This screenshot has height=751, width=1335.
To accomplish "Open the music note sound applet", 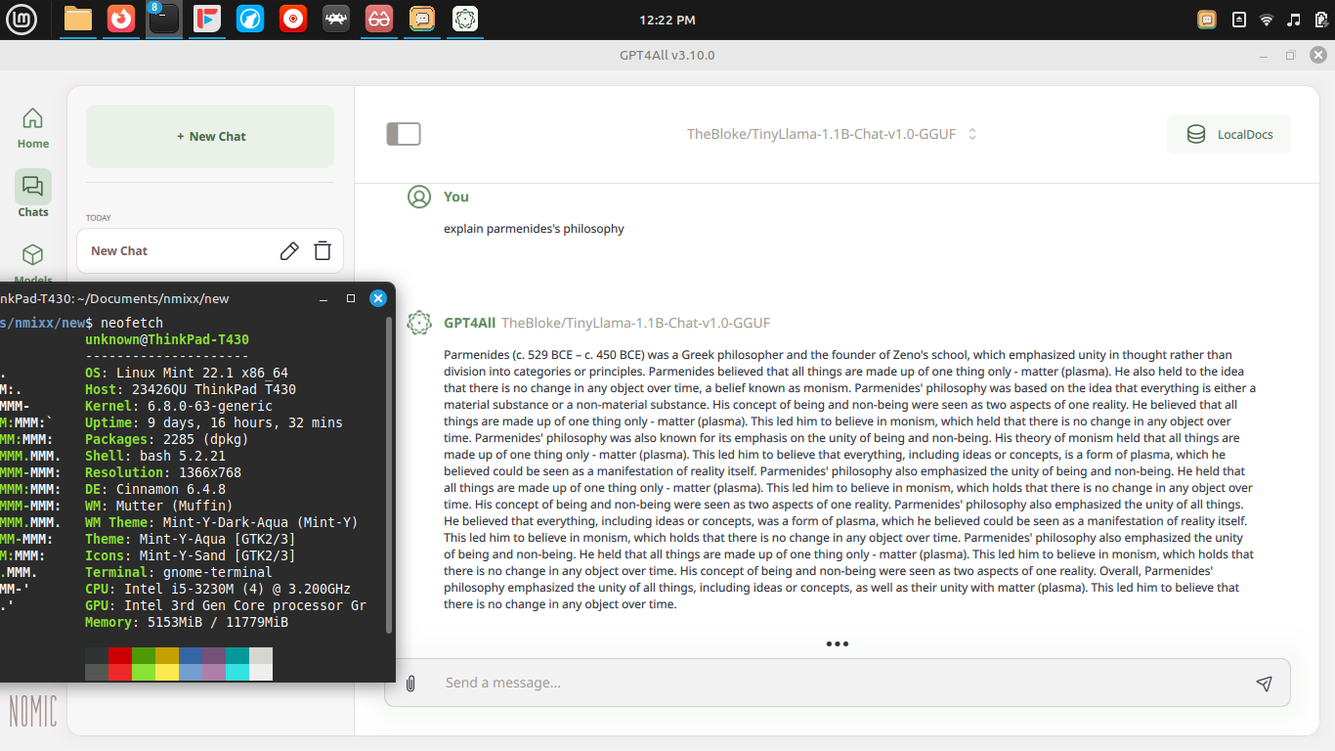I will (1294, 20).
